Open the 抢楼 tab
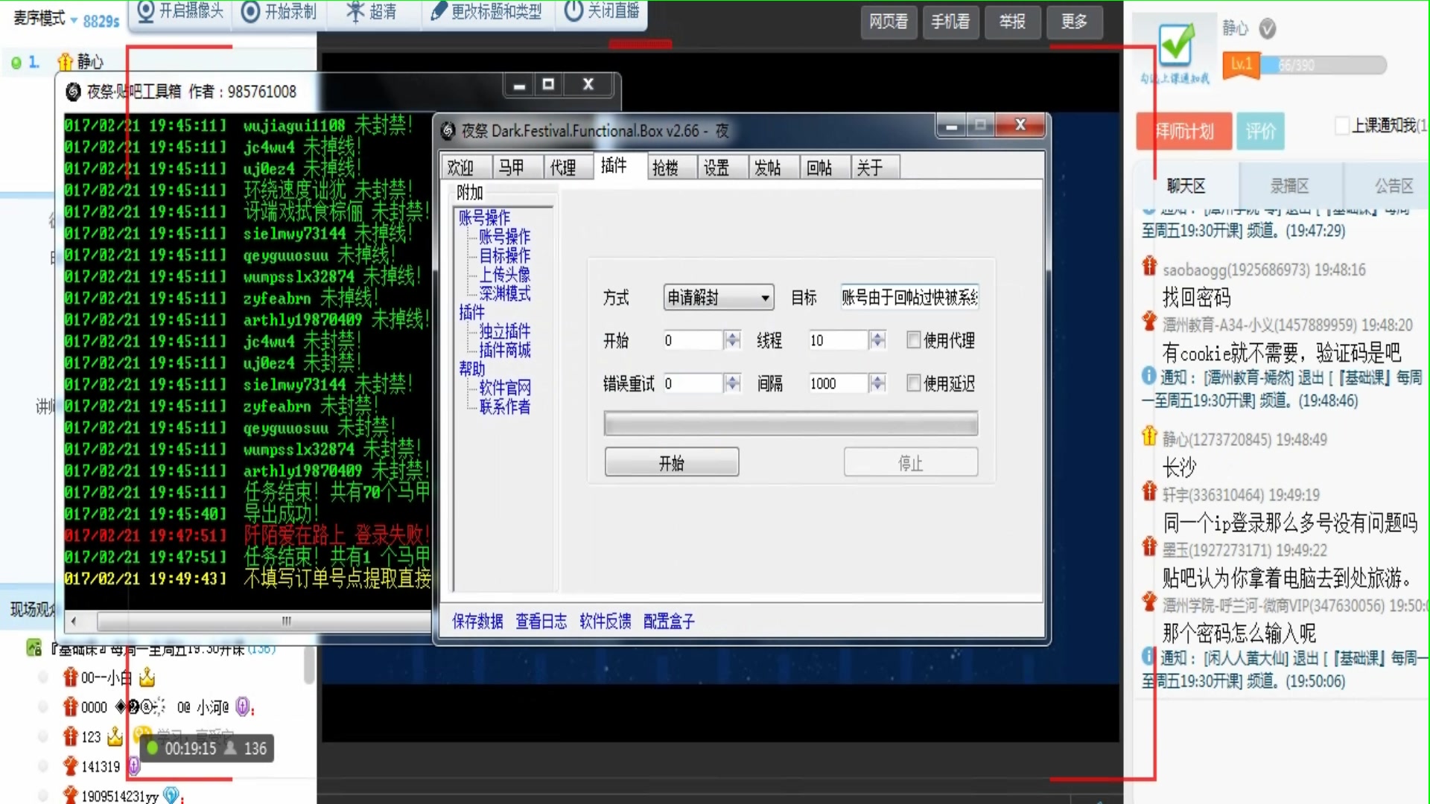 click(671, 167)
